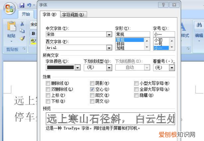
Task: Enable the 全部大写字母 checkbox
Action: pyautogui.click(x=136, y=89)
